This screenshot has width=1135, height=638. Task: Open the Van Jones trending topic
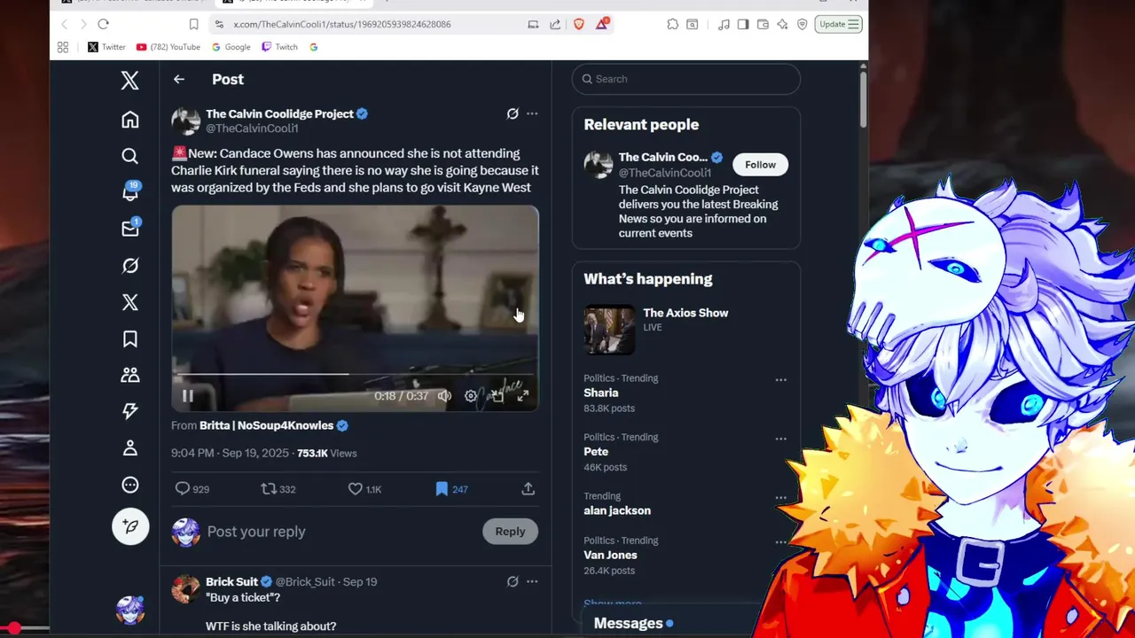(x=610, y=556)
